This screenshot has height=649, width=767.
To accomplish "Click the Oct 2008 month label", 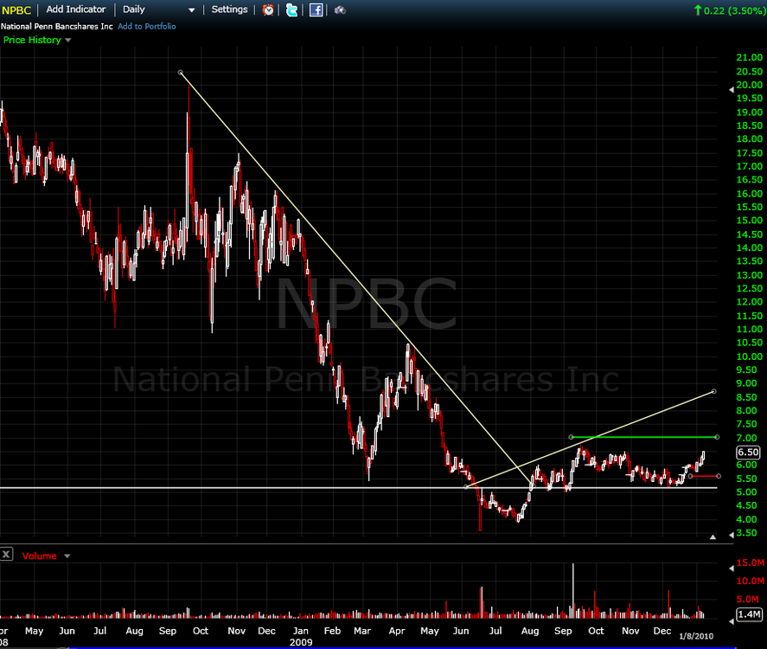I will (201, 631).
